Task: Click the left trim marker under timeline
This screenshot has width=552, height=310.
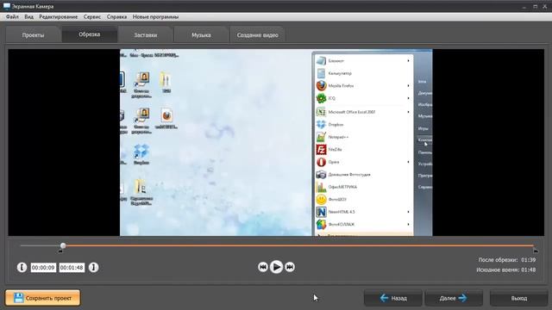Action: [x=60, y=251]
